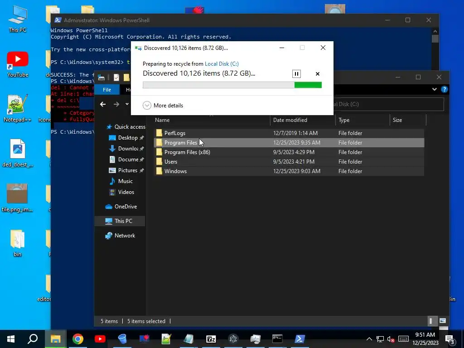Select the ded_doest image file on the desktop
Screen dimensions: 464x348
click(18, 153)
